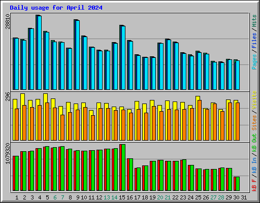Click green weekend day label 7
The width and height of the screenshot is (260, 203).
click(x=62, y=197)
